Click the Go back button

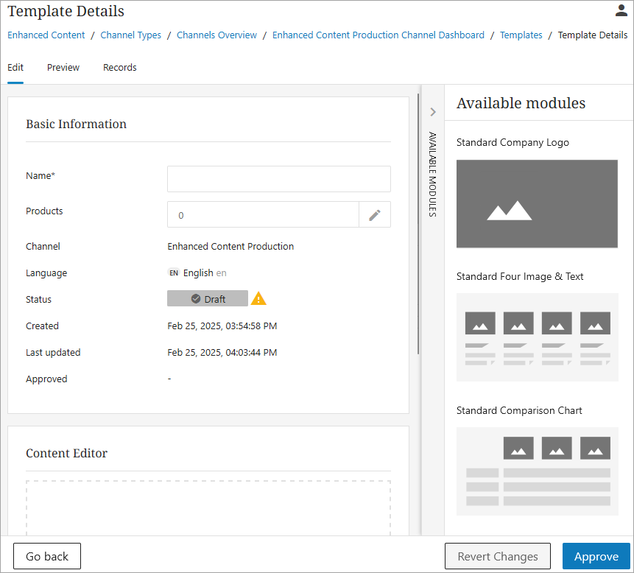(47, 556)
